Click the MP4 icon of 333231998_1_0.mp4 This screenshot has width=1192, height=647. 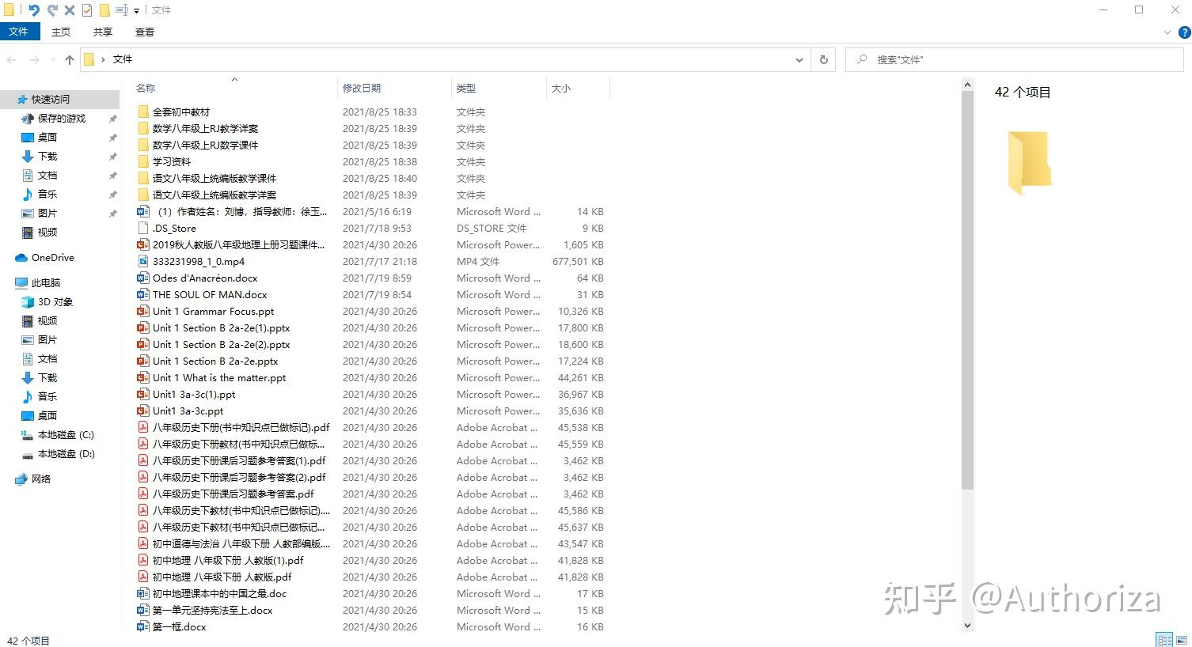pos(143,261)
